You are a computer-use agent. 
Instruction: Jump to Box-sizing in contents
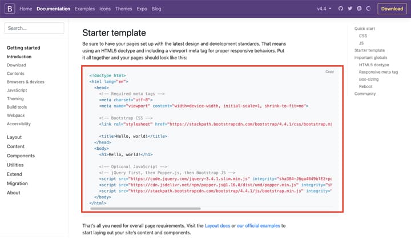(x=369, y=79)
